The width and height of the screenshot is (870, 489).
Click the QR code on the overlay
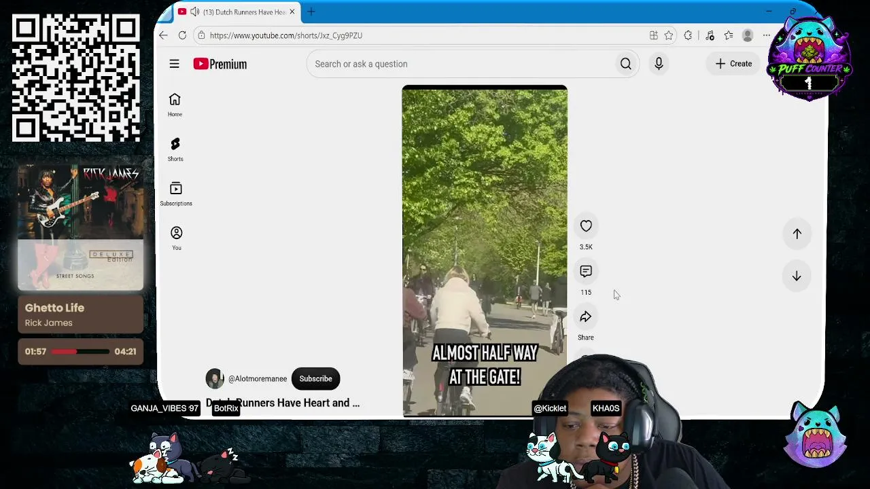(76, 78)
